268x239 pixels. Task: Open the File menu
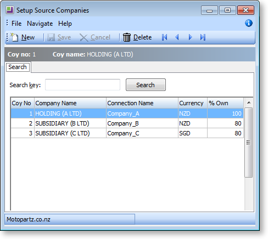16,24
